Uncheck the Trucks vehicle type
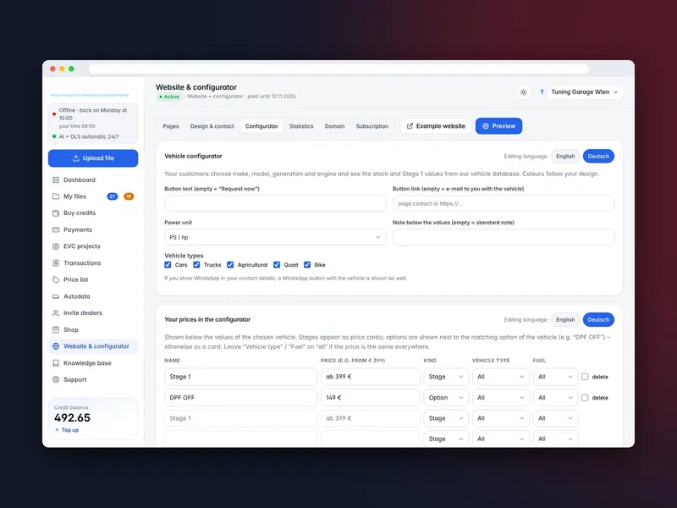677x508 pixels. point(196,265)
